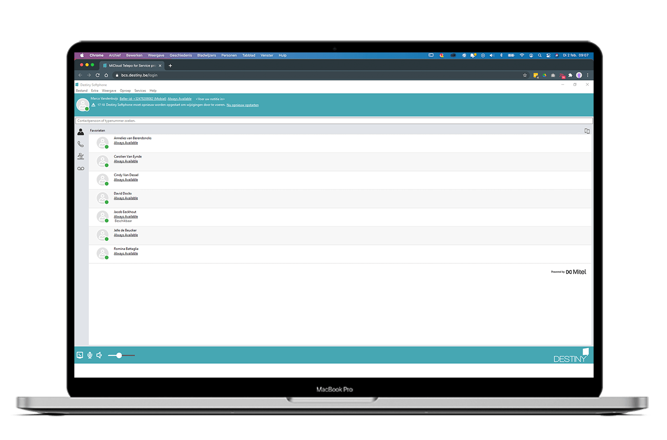
Task: Open Chrome extensions puzzle icon
Action: click(570, 75)
